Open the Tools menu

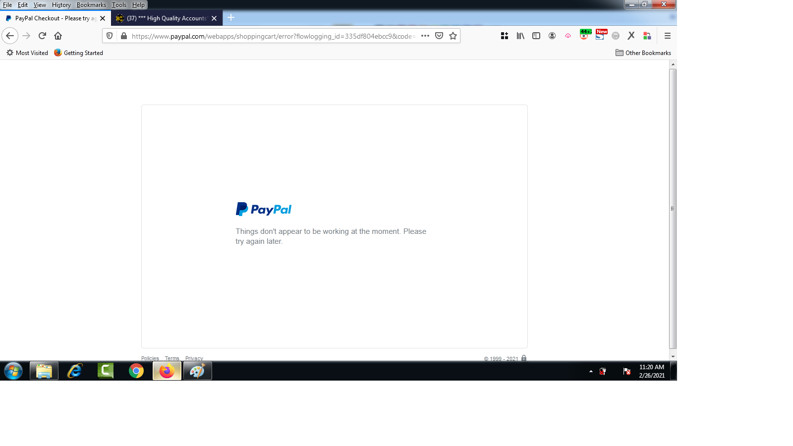click(119, 5)
